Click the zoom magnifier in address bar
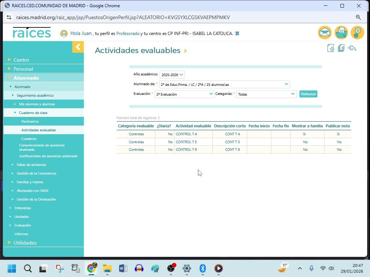This screenshot has width=370, height=277. pyautogui.click(x=358, y=17)
